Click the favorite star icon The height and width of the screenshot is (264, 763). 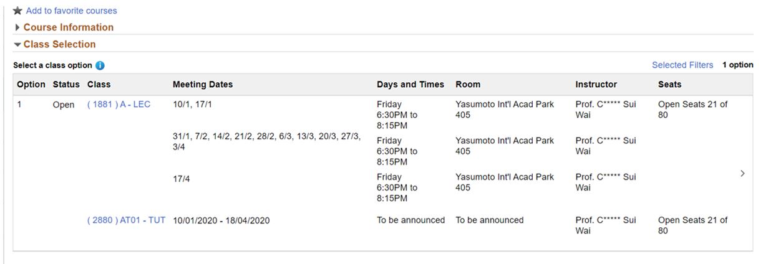17,11
